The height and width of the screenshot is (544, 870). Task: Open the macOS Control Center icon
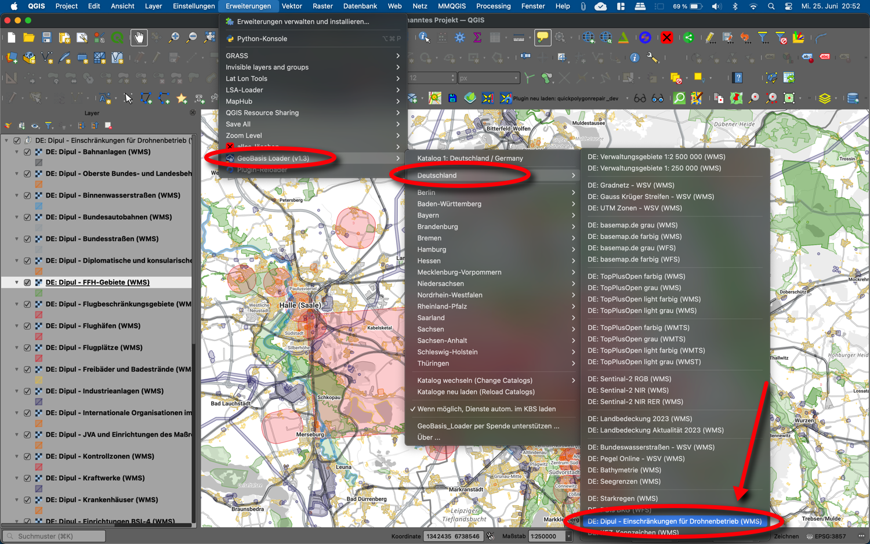click(x=788, y=6)
